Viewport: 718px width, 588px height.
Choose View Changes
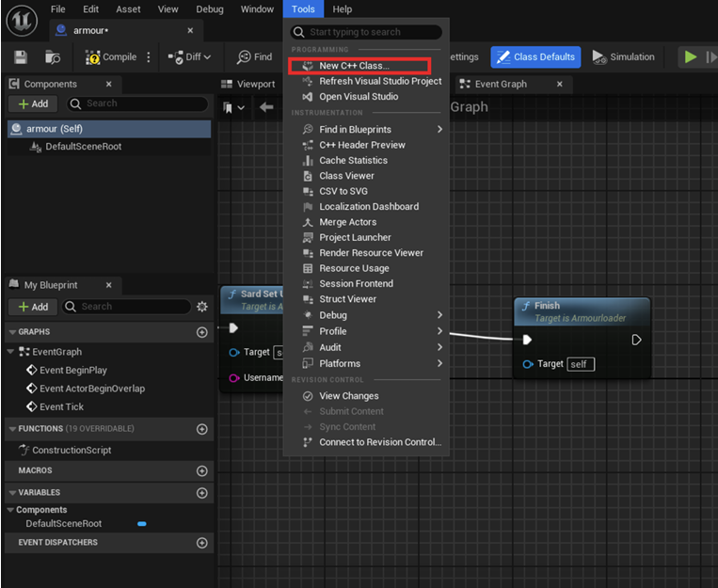[366, 396]
